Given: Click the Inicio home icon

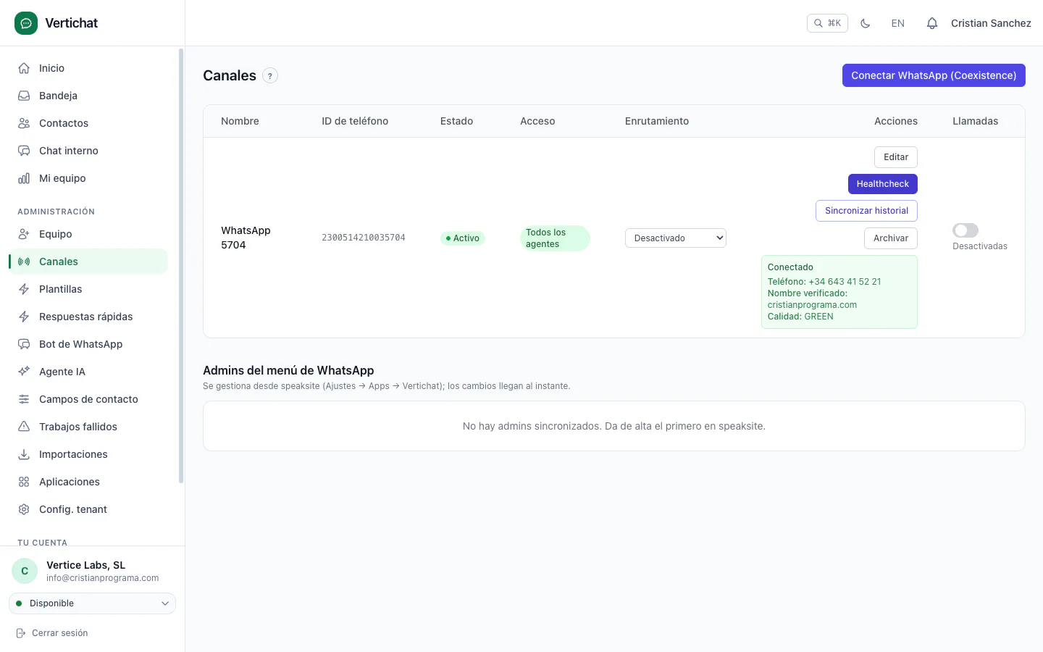Looking at the screenshot, I should point(24,68).
